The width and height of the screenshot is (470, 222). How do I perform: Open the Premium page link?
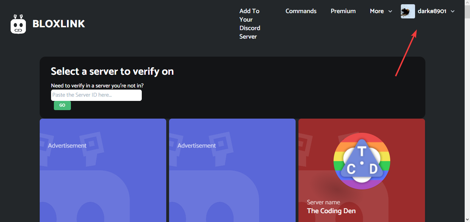[x=343, y=11]
